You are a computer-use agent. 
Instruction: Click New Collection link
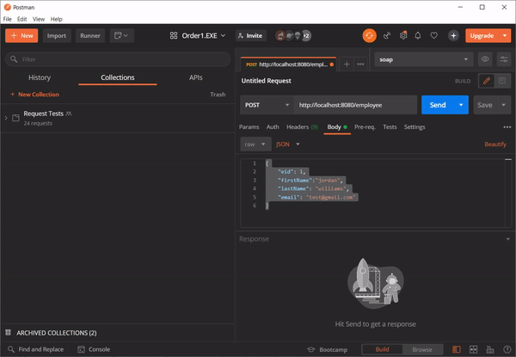coord(35,95)
